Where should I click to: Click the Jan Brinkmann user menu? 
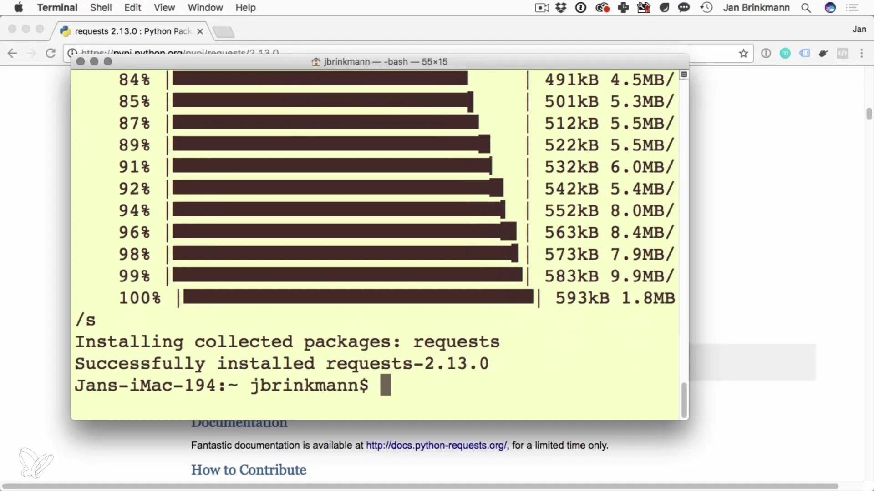click(x=756, y=8)
